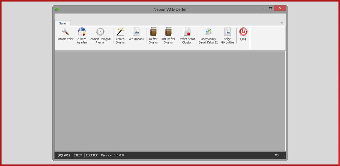Click the resize grip in status bar corner
The image size is (340, 166).
pos(284,157)
